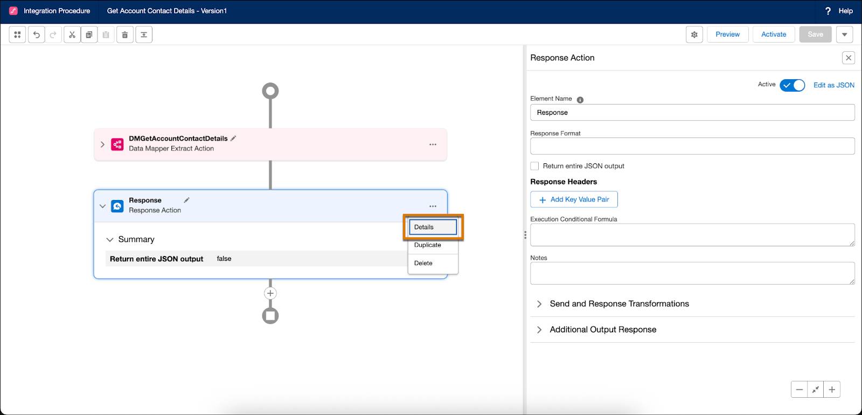Click the Data Mapper Extract Action icon
This screenshot has width=862, height=415.
[117, 144]
